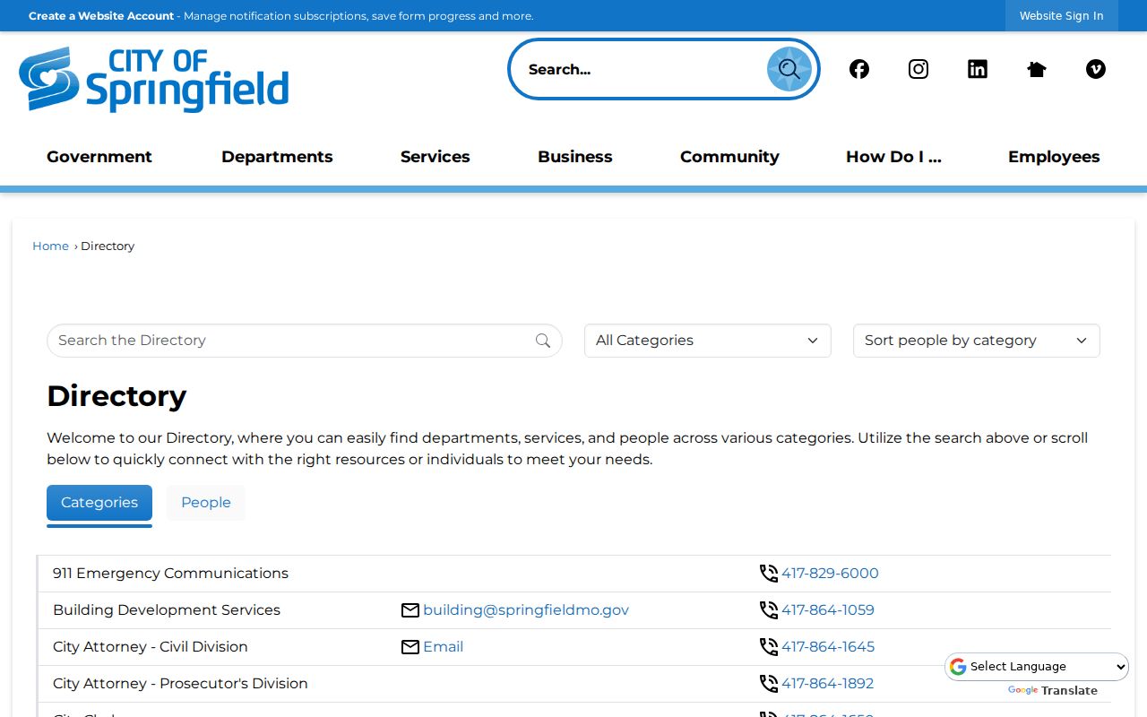Switch to the Categories tab

click(x=99, y=503)
